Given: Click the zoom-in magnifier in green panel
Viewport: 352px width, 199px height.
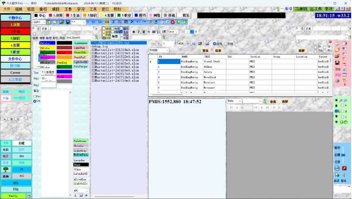Looking at the screenshot, I should click(x=341, y=100).
